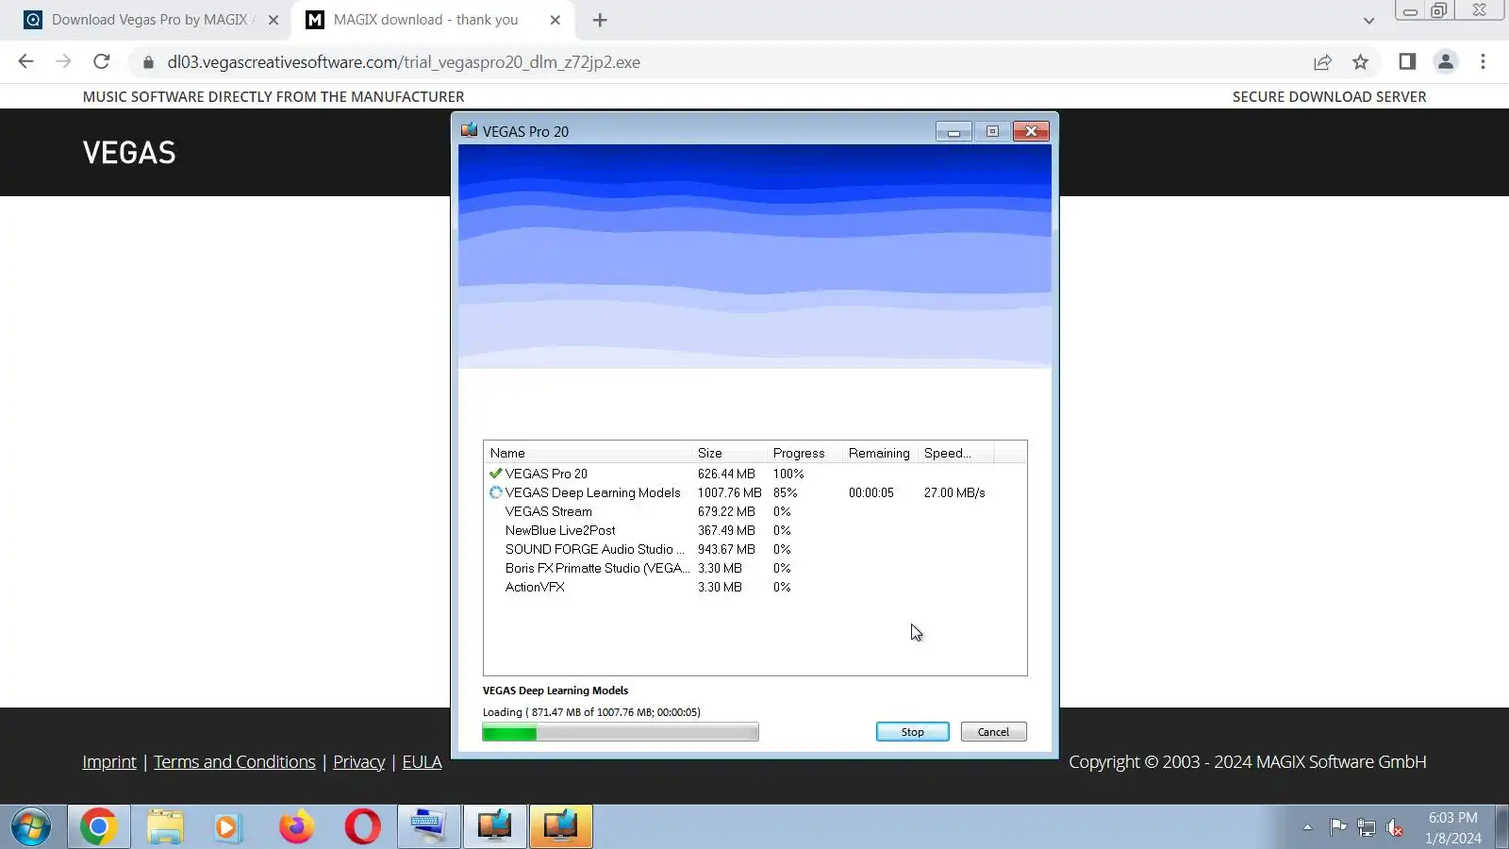
Task: Open the browser side panel
Action: [1407, 61]
